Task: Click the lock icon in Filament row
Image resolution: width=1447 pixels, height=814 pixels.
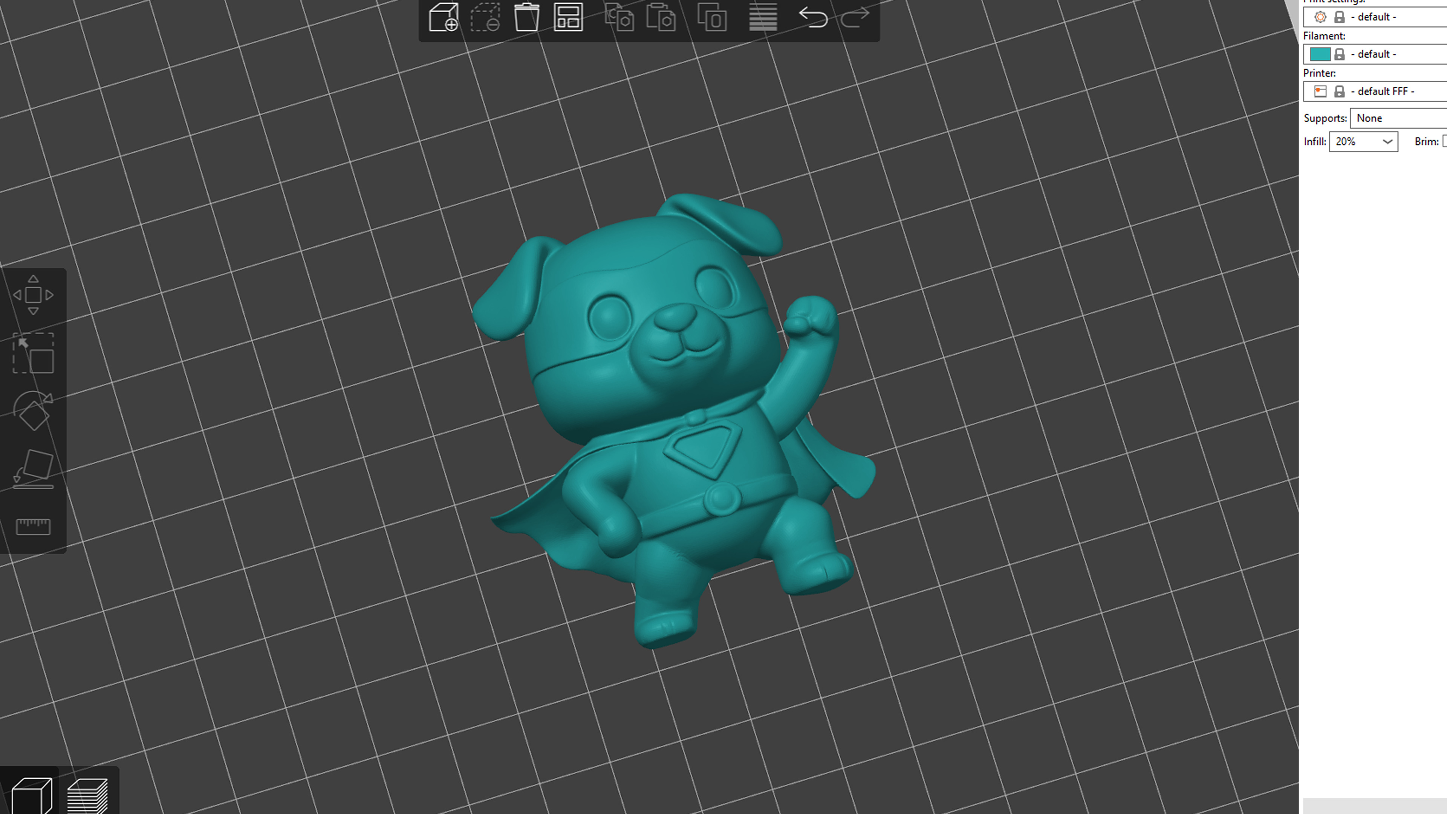Action: (1340, 54)
